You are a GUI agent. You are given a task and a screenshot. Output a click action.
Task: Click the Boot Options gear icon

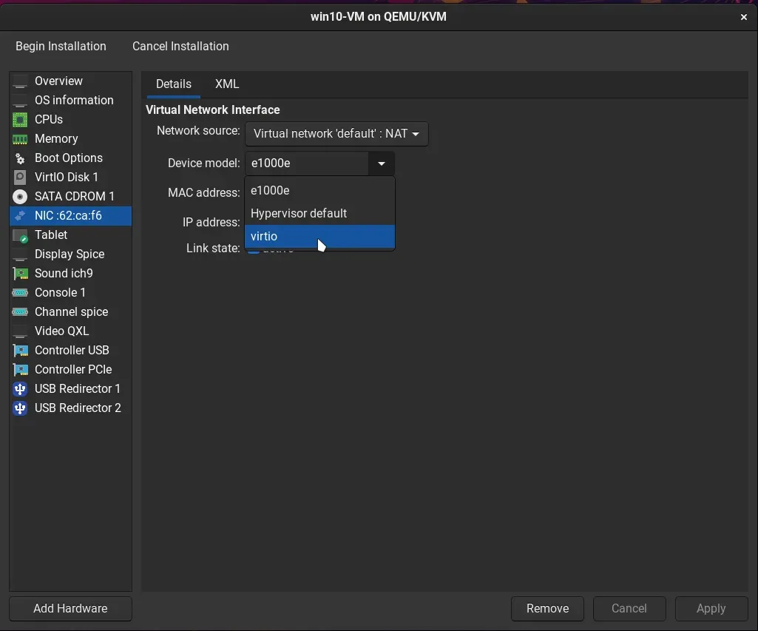click(x=20, y=158)
